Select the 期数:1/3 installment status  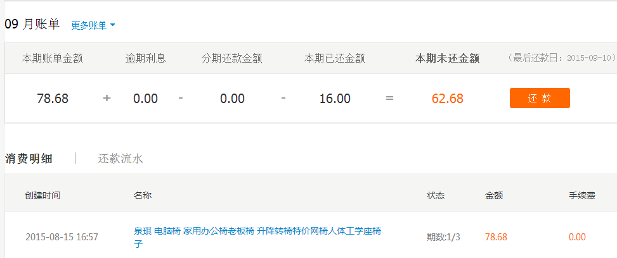coord(443,237)
